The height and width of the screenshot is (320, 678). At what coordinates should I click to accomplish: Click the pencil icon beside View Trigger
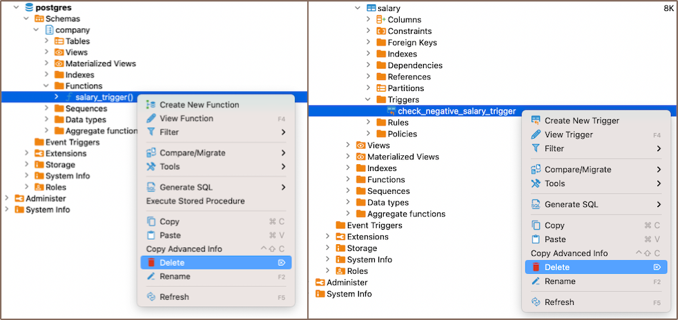pyautogui.click(x=536, y=134)
